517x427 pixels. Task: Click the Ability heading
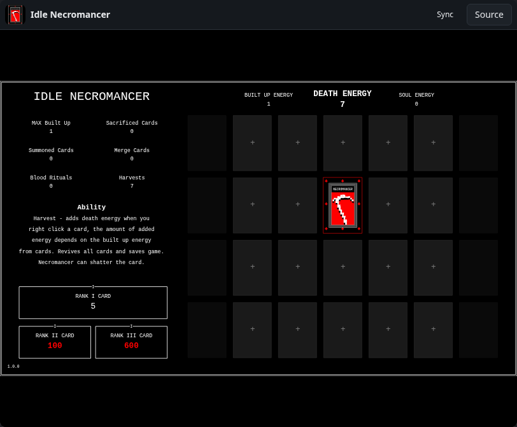[x=91, y=207]
